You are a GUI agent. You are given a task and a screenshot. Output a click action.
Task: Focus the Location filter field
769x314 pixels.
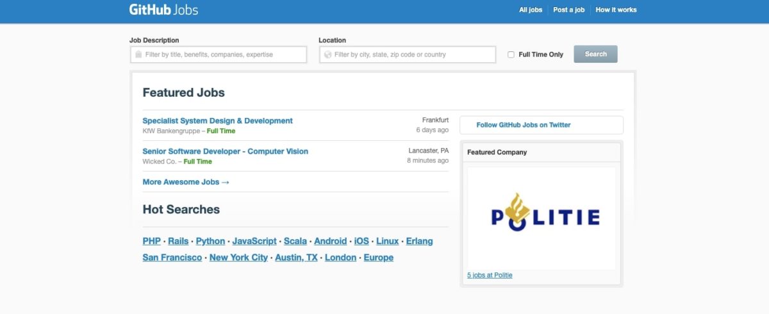click(408, 54)
